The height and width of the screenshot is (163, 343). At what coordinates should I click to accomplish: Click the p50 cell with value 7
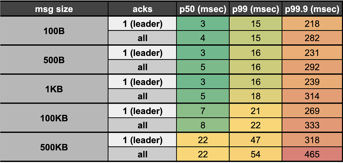[203, 111]
